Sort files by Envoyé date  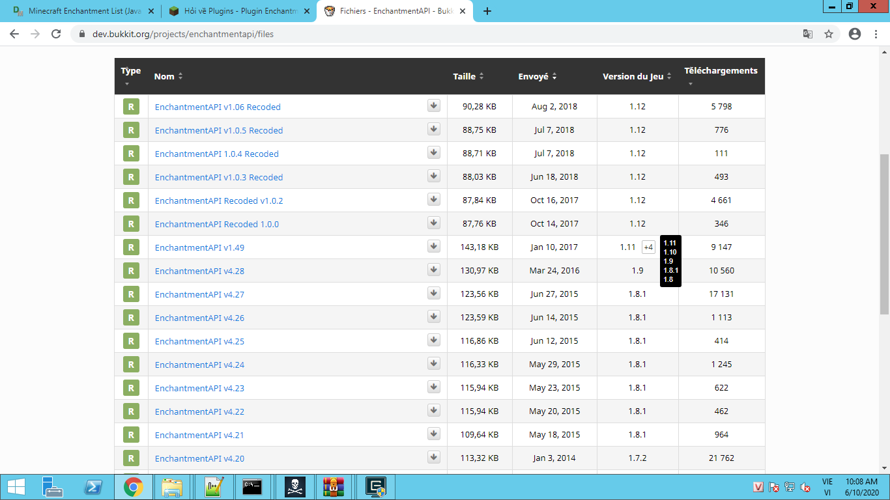pos(537,76)
